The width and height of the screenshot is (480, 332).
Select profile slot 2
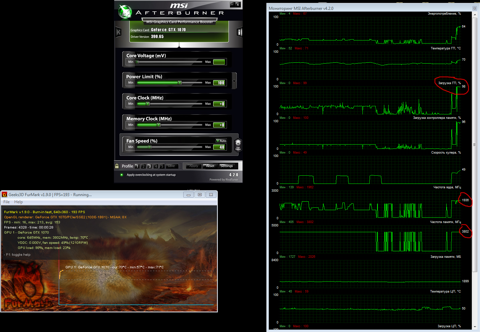point(143,166)
